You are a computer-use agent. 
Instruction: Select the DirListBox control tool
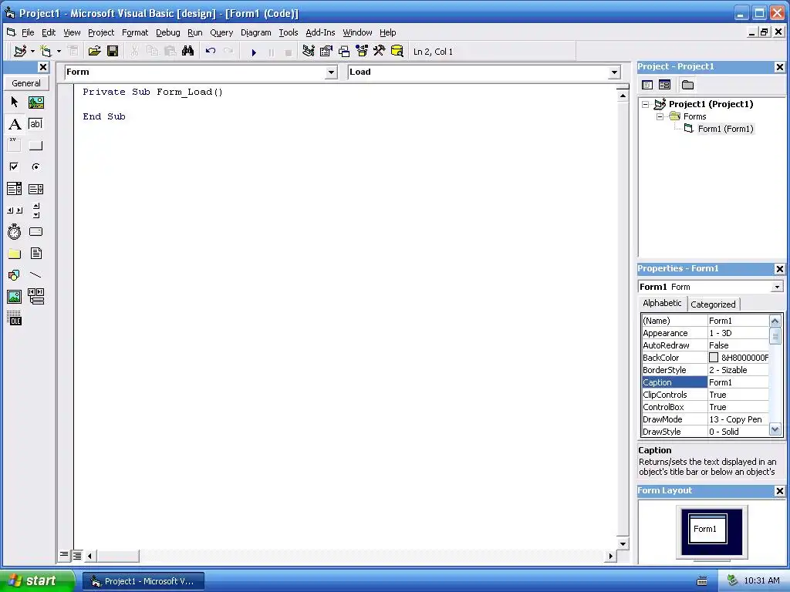click(x=15, y=253)
